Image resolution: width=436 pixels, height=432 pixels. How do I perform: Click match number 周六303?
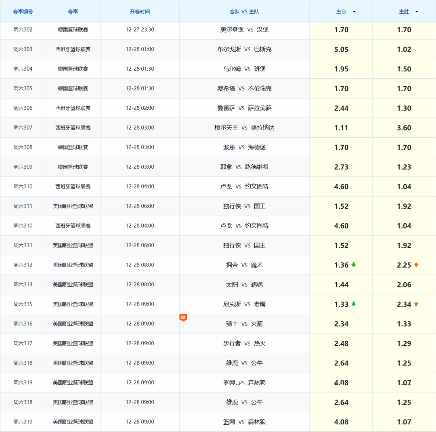coord(23,49)
